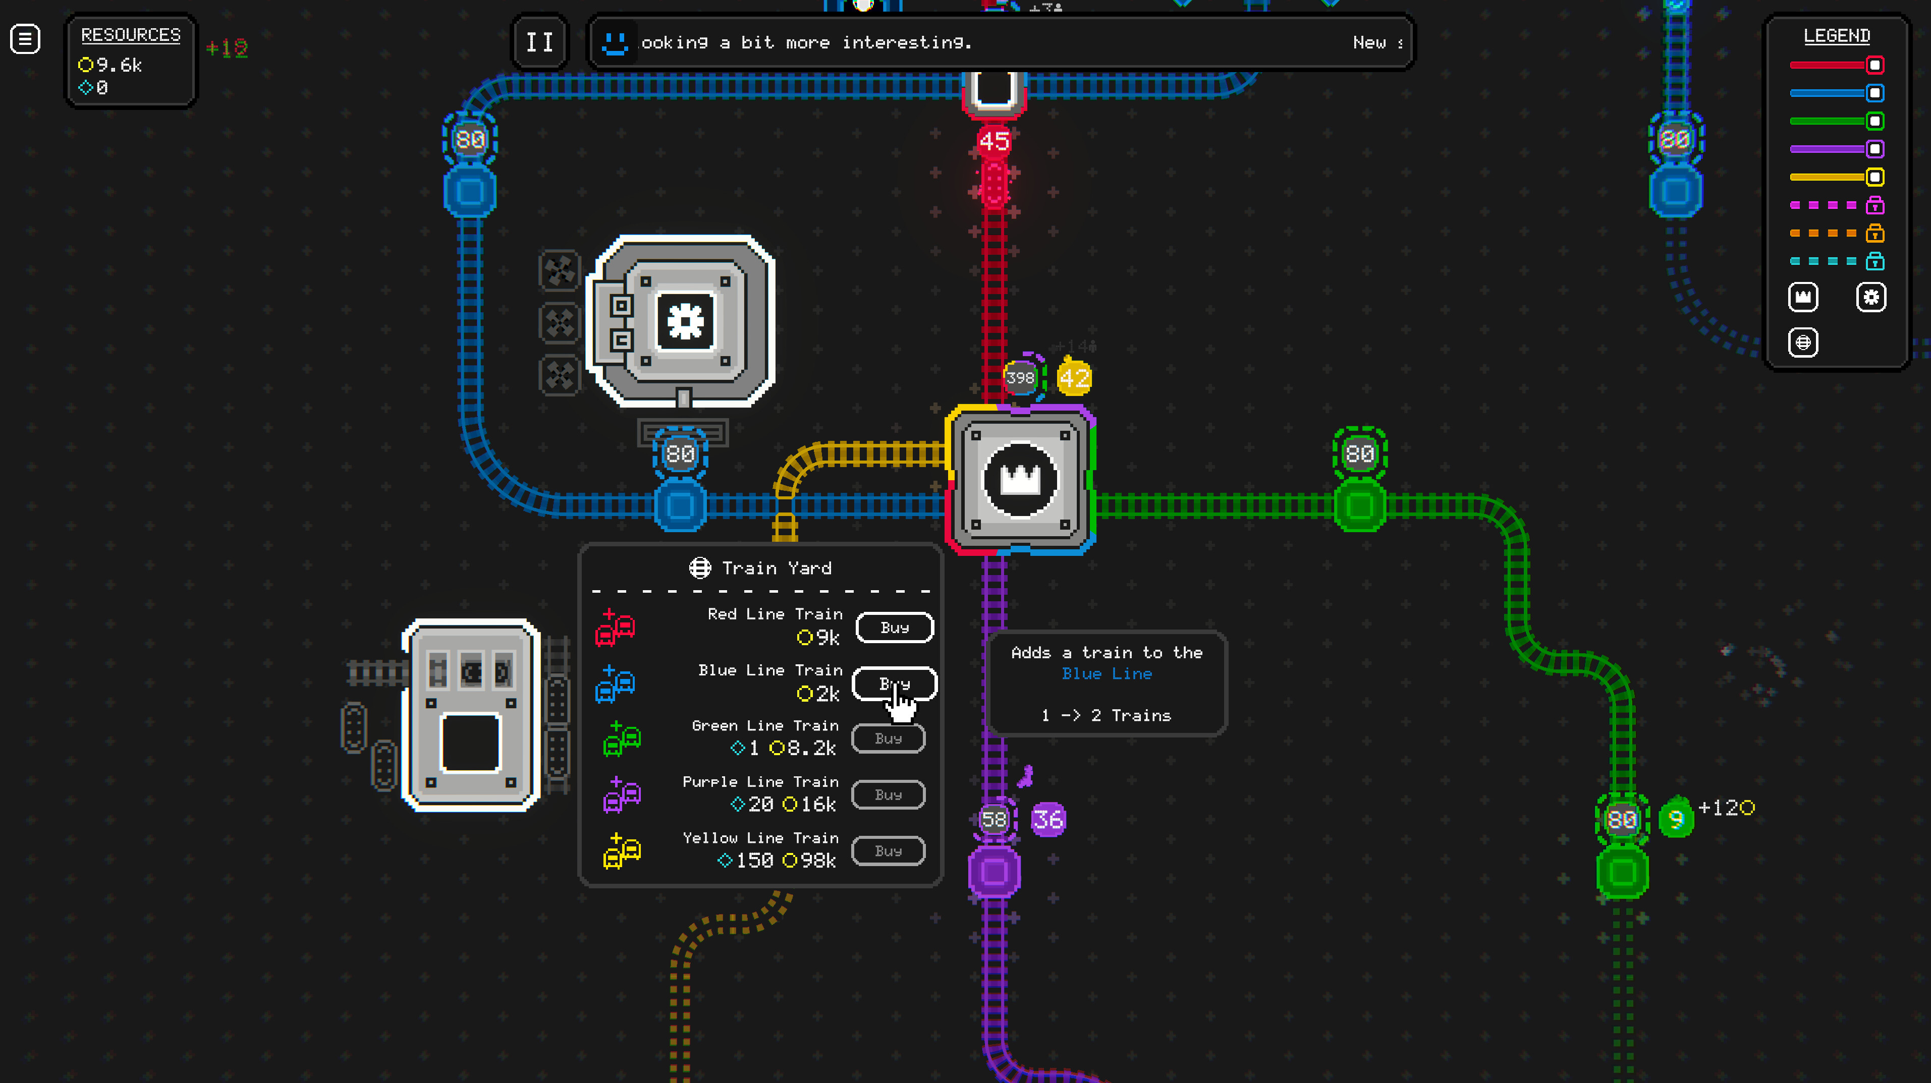Image resolution: width=1931 pixels, height=1083 pixels.
Task: Click the blue smiley advisor icon
Action: [x=615, y=43]
